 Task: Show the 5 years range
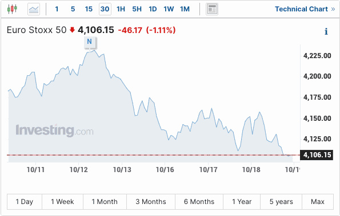pyautogui.click(x=281, y=202)
